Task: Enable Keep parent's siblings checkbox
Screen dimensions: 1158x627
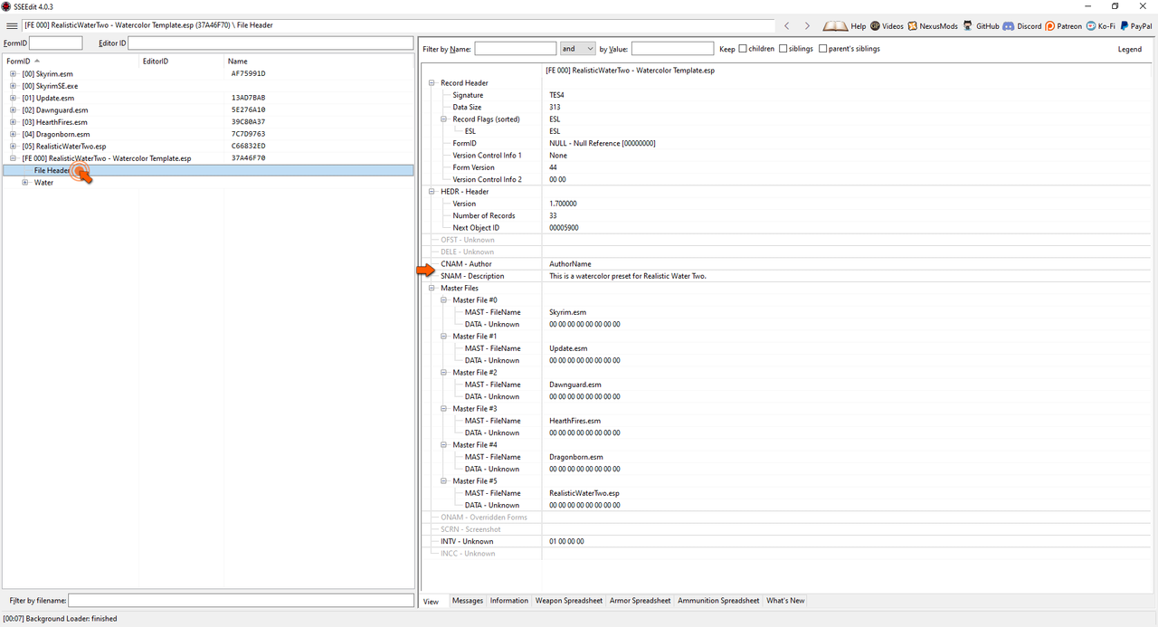Action: point(822,49)
